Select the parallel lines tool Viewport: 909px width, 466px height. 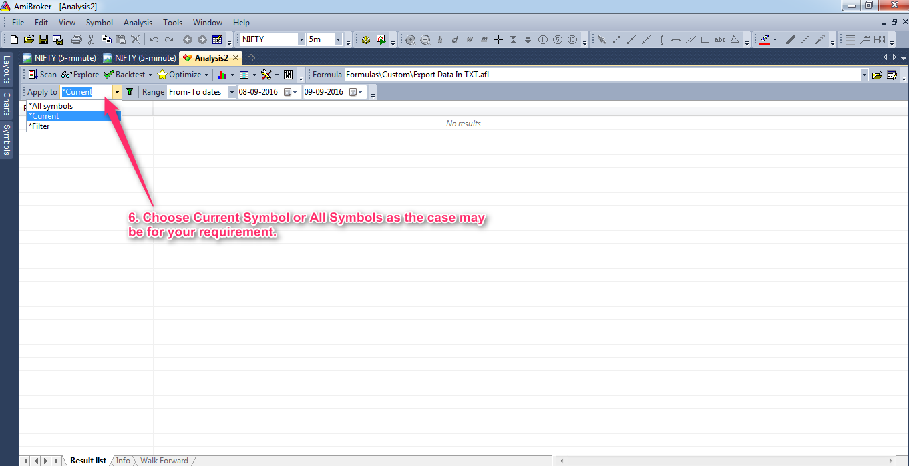[691, 39]
